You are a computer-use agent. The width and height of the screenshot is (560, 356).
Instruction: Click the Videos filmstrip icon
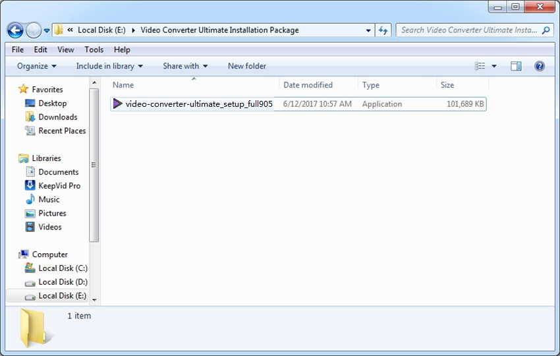(x=30, y=227)
